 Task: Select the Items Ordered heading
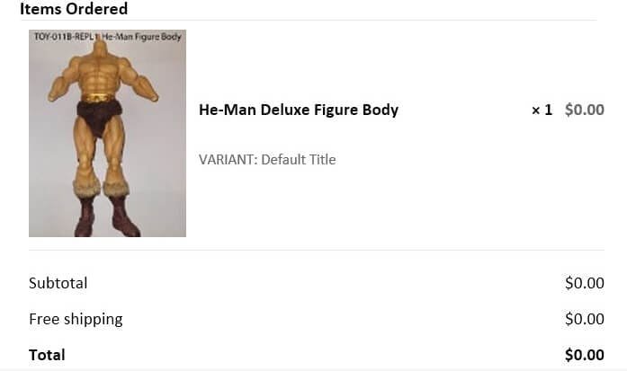pos(74,8)
